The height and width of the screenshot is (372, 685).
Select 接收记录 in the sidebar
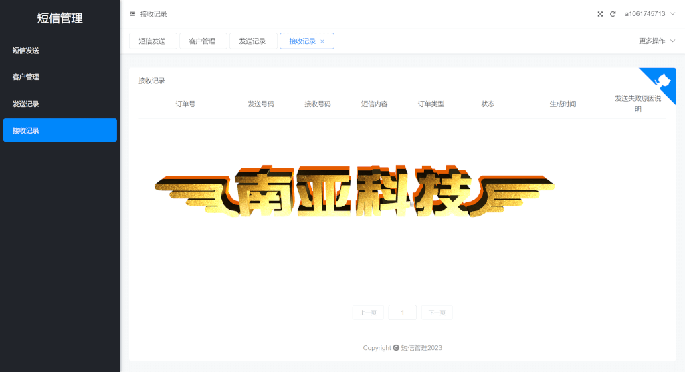[60, 130]
